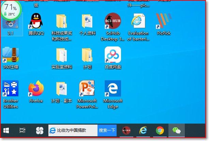Click the taskbar search box 比伯为中国捐款
Viewport: 209px width, 141px height.
coord(73,130)
